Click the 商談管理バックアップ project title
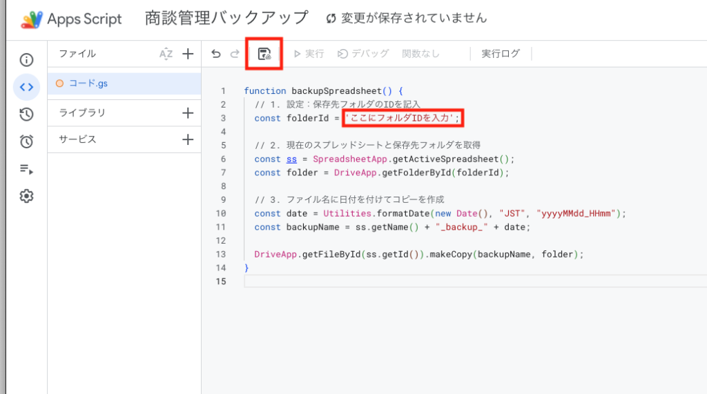Screen dimensions: 707x394 coord(226,19)
